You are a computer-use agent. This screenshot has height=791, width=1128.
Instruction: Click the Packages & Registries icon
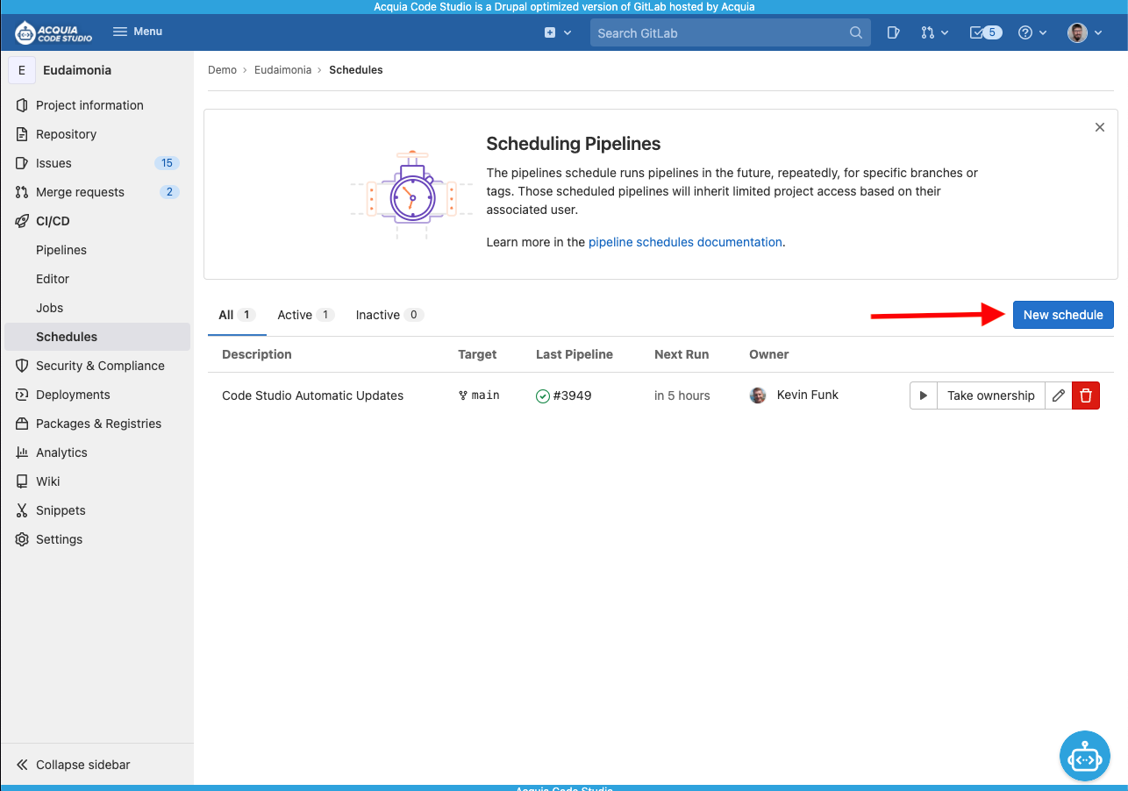pos(22,424)
